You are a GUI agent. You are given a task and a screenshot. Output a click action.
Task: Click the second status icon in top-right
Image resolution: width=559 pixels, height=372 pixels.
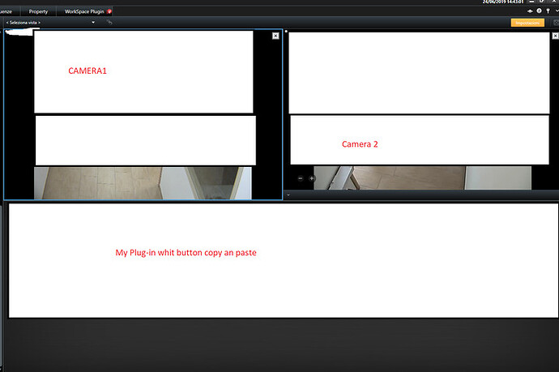539,11
